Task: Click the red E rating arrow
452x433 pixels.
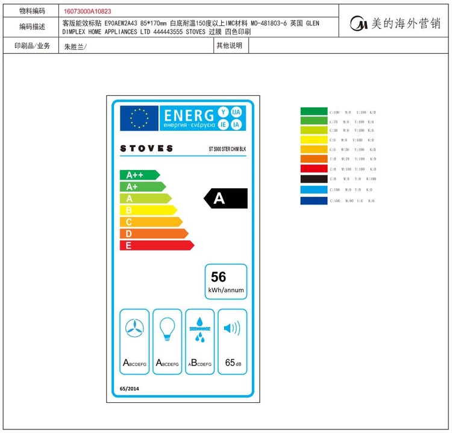Action: coord(157,245)
